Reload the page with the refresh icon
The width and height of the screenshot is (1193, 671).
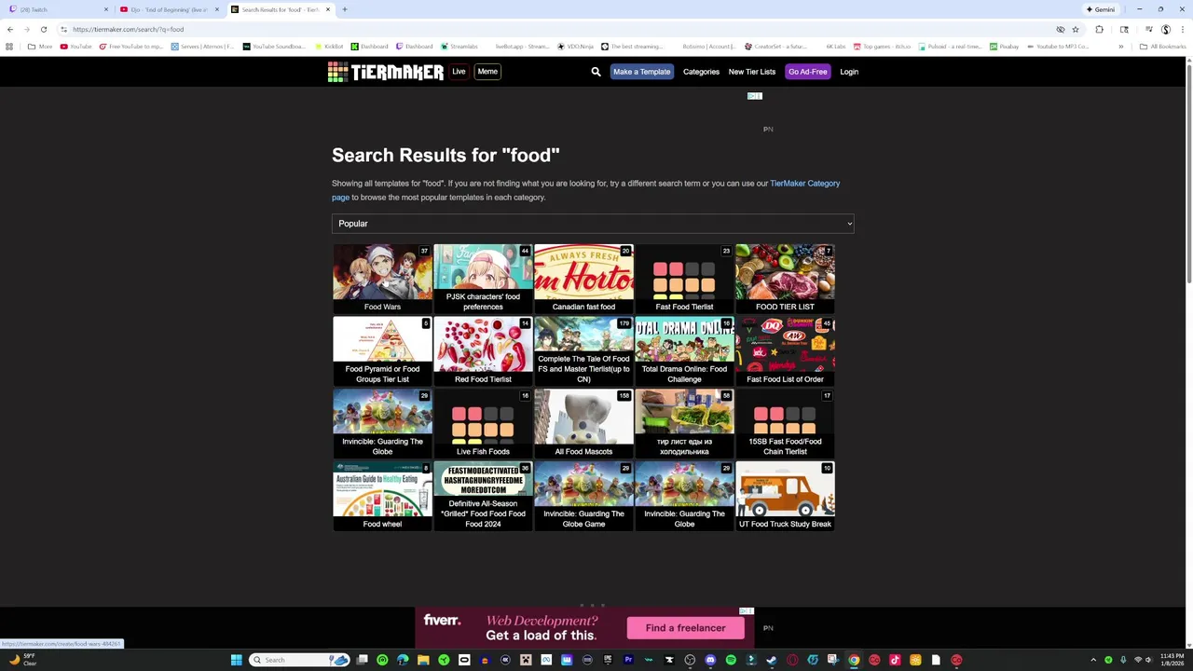43,29
